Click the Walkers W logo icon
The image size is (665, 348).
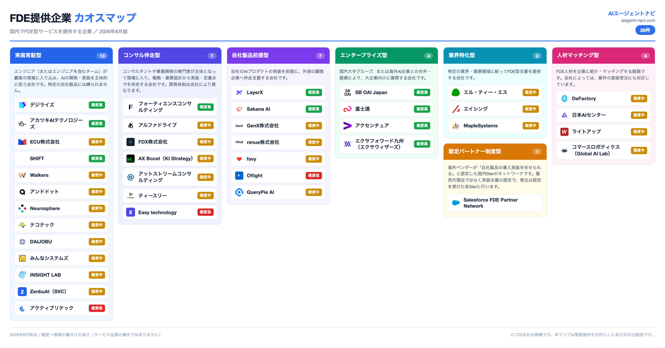22,175
